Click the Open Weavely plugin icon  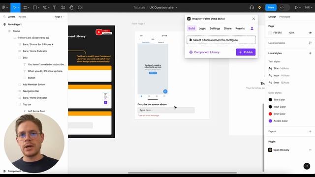270,150
